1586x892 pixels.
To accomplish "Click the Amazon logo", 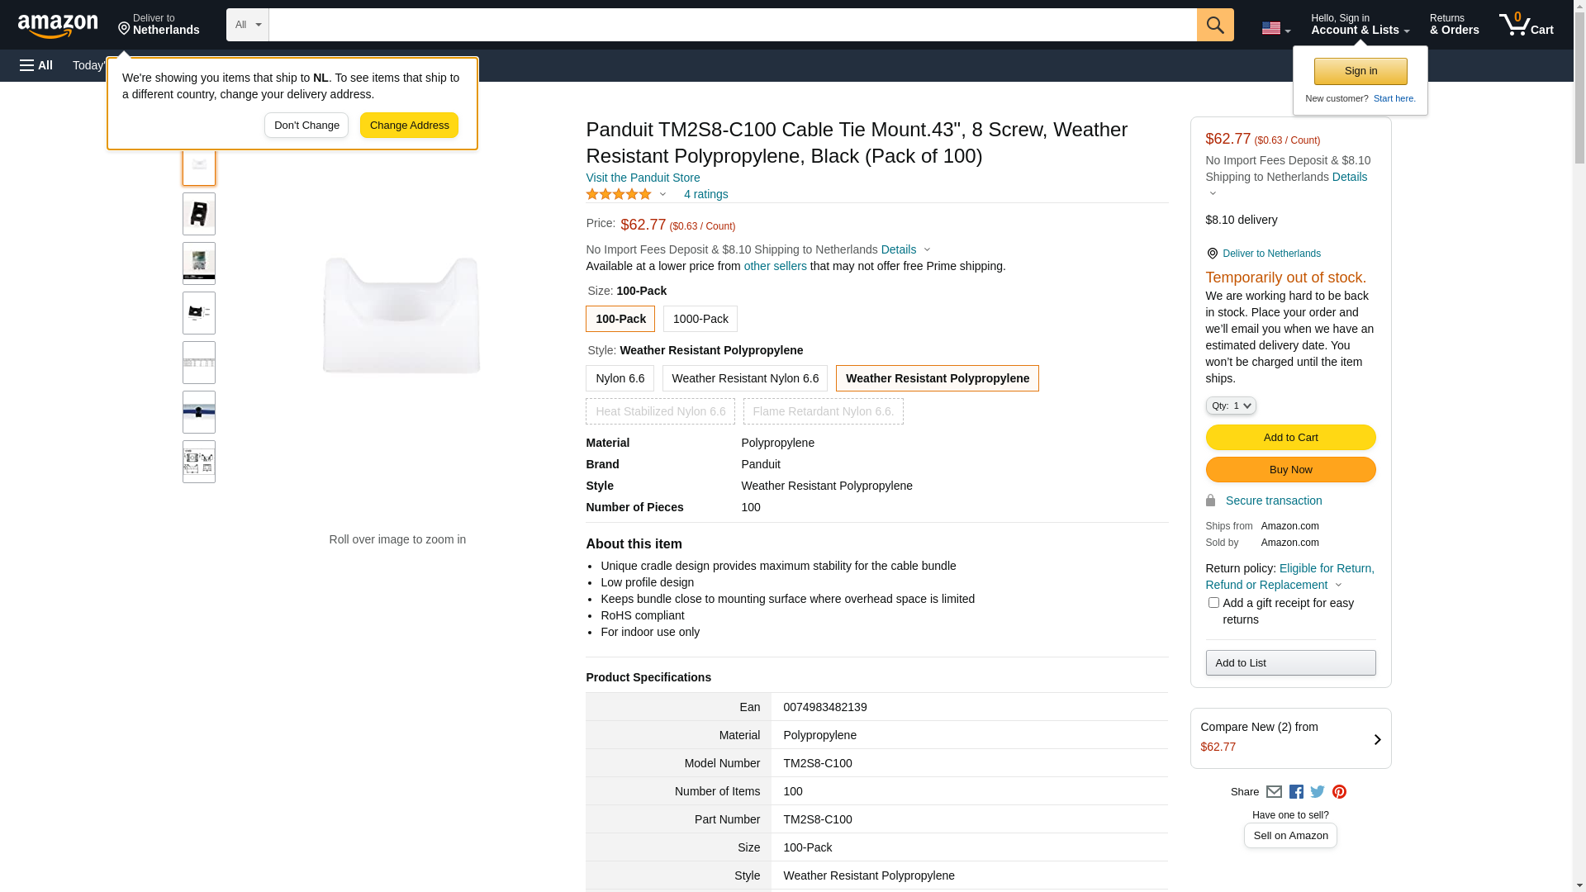I will pyautogui.click(x=58, y=26).
